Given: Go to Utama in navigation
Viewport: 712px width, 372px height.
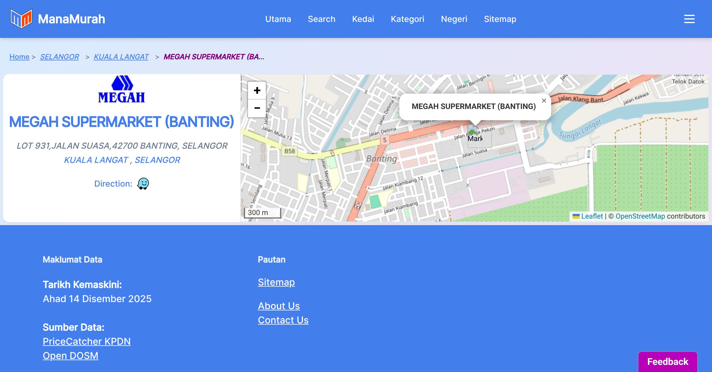Looking at the screenshot, I should [x=278, y=19].
